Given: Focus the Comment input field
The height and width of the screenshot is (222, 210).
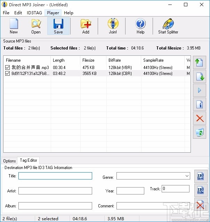Looking at the screenshot, I should tap(153, 206).
